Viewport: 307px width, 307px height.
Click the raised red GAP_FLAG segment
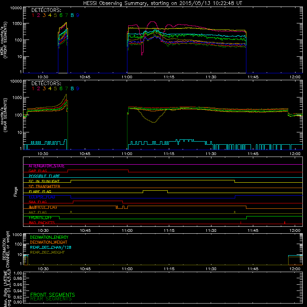98,170
